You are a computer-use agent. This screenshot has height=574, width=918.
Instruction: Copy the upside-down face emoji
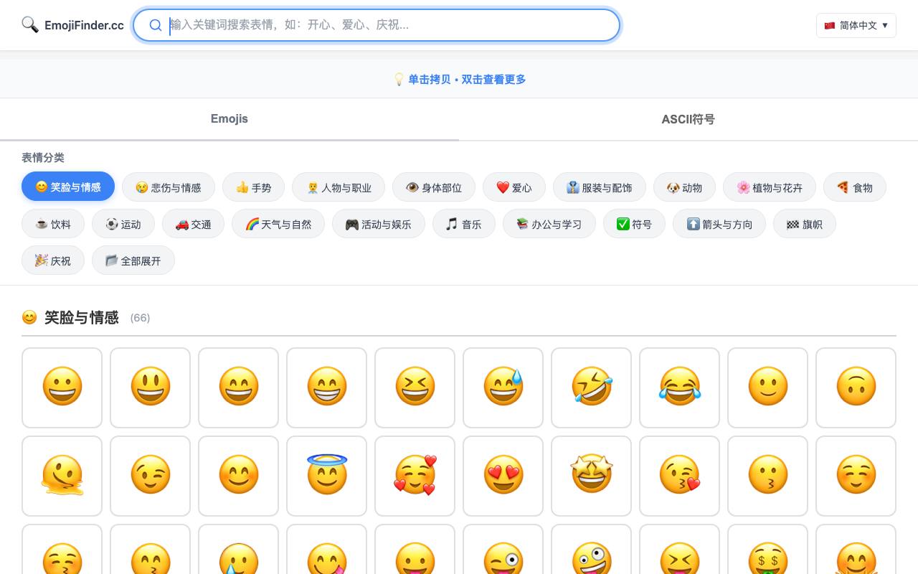856,387
